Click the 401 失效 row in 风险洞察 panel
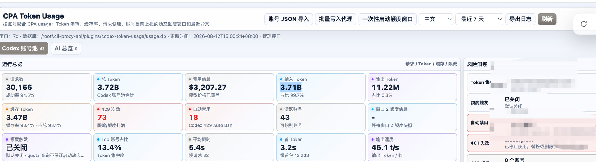This screenshot has height=162, width=596. click(x=531, y=143)
